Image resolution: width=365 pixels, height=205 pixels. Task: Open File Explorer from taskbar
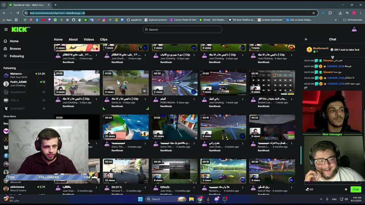click(x=191, y=199)
